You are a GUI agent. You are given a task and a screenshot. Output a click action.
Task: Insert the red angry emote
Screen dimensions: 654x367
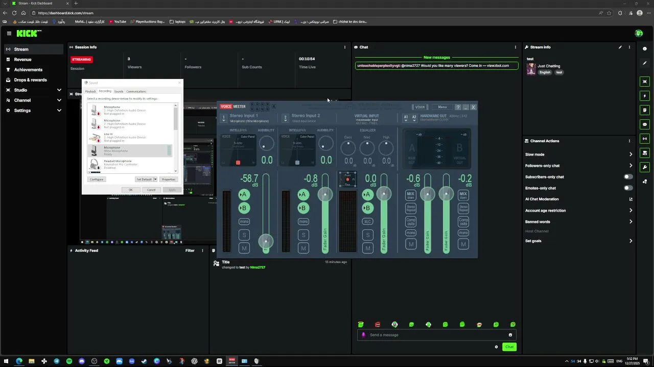point(378,324)
